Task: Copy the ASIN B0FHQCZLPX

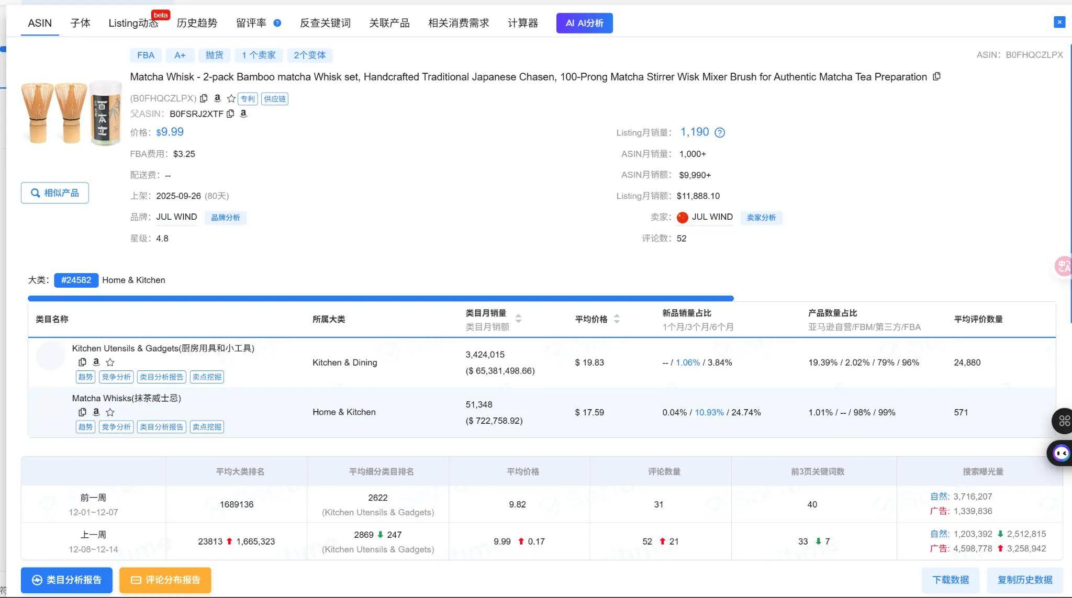Action: point(204,98)
